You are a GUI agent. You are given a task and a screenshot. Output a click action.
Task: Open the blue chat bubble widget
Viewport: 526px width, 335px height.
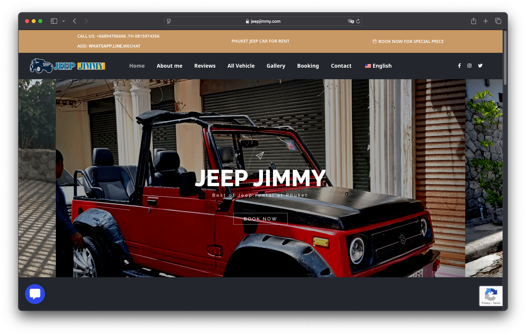[x=35, y=294]
